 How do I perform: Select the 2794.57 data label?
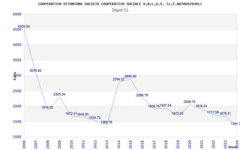coord(118,79)
